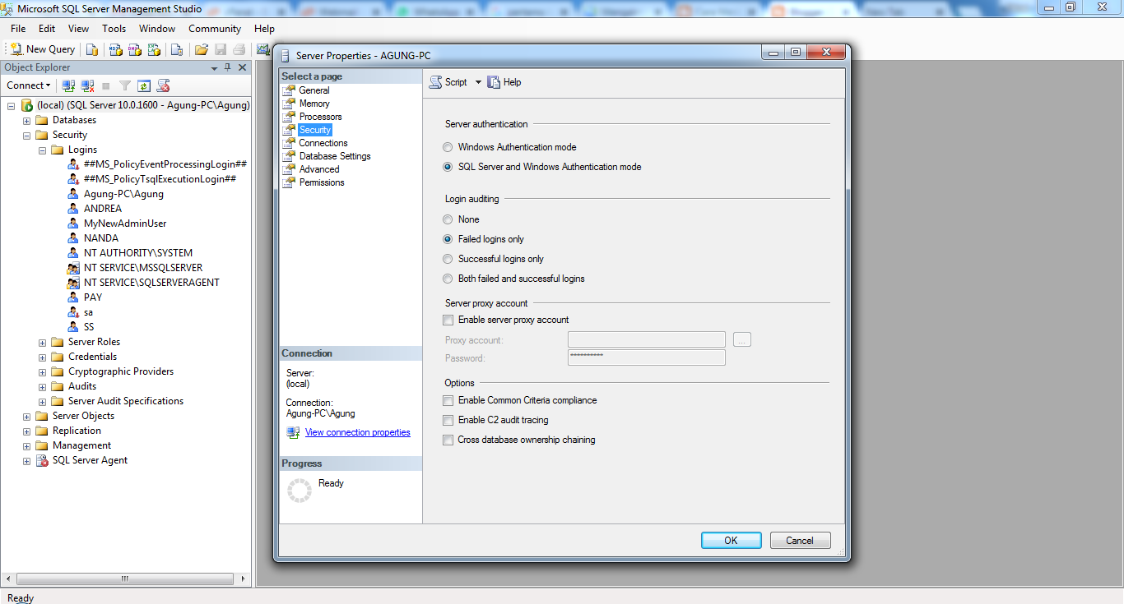This screenshot has height=604, width=1124.
Task: Enable server proxy account checkbox
Action: [448, 320]
